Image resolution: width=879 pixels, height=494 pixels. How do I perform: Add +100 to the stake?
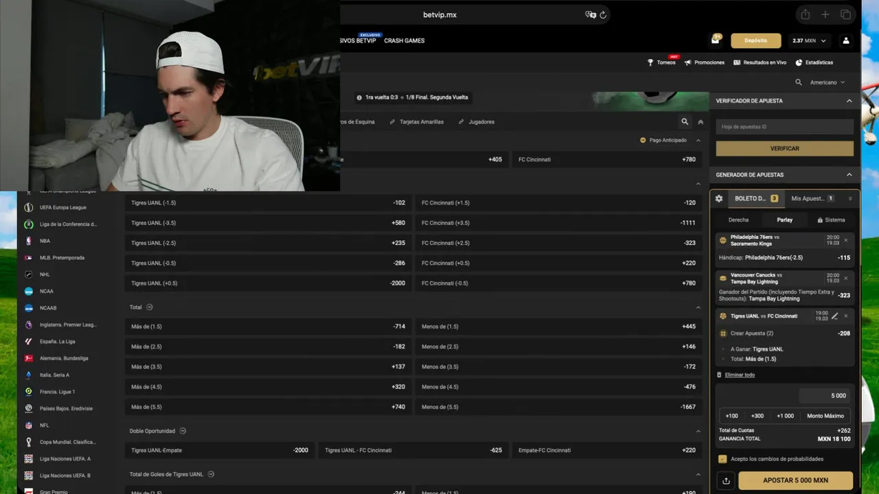click(731, 416)
